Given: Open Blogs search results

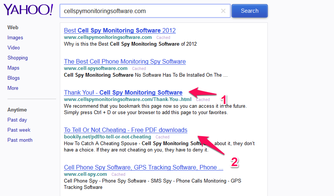Looking at the screenshot, I should pos(13,78).
